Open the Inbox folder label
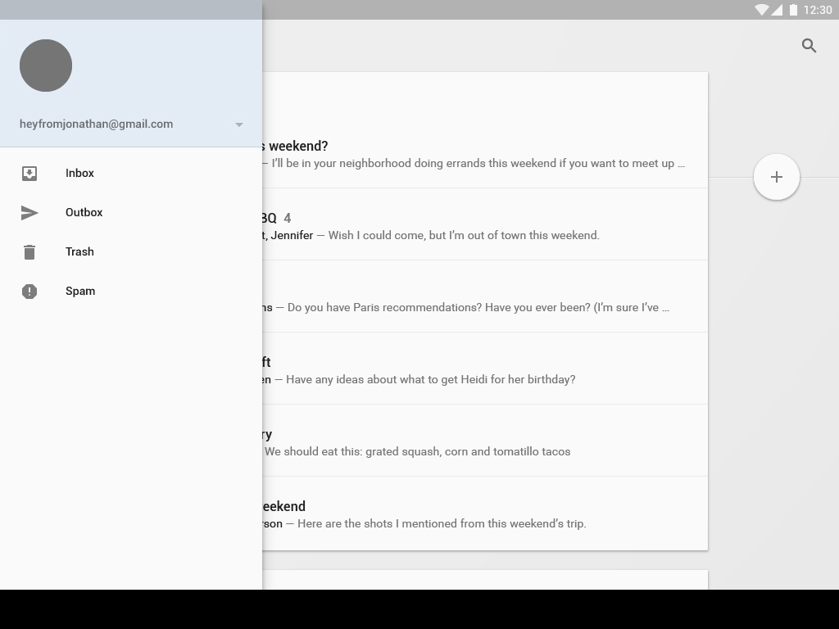Screen dimensions: 839x629 pos(79,173)
